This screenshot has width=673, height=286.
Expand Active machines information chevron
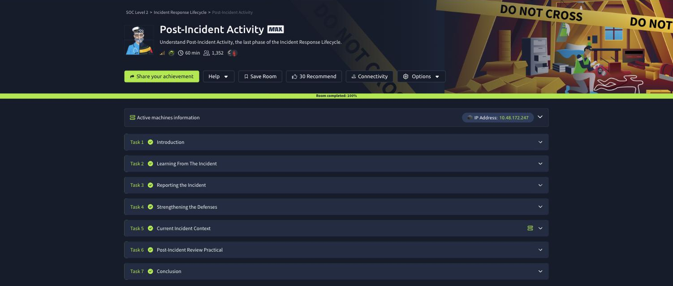[x=540, y=117]
